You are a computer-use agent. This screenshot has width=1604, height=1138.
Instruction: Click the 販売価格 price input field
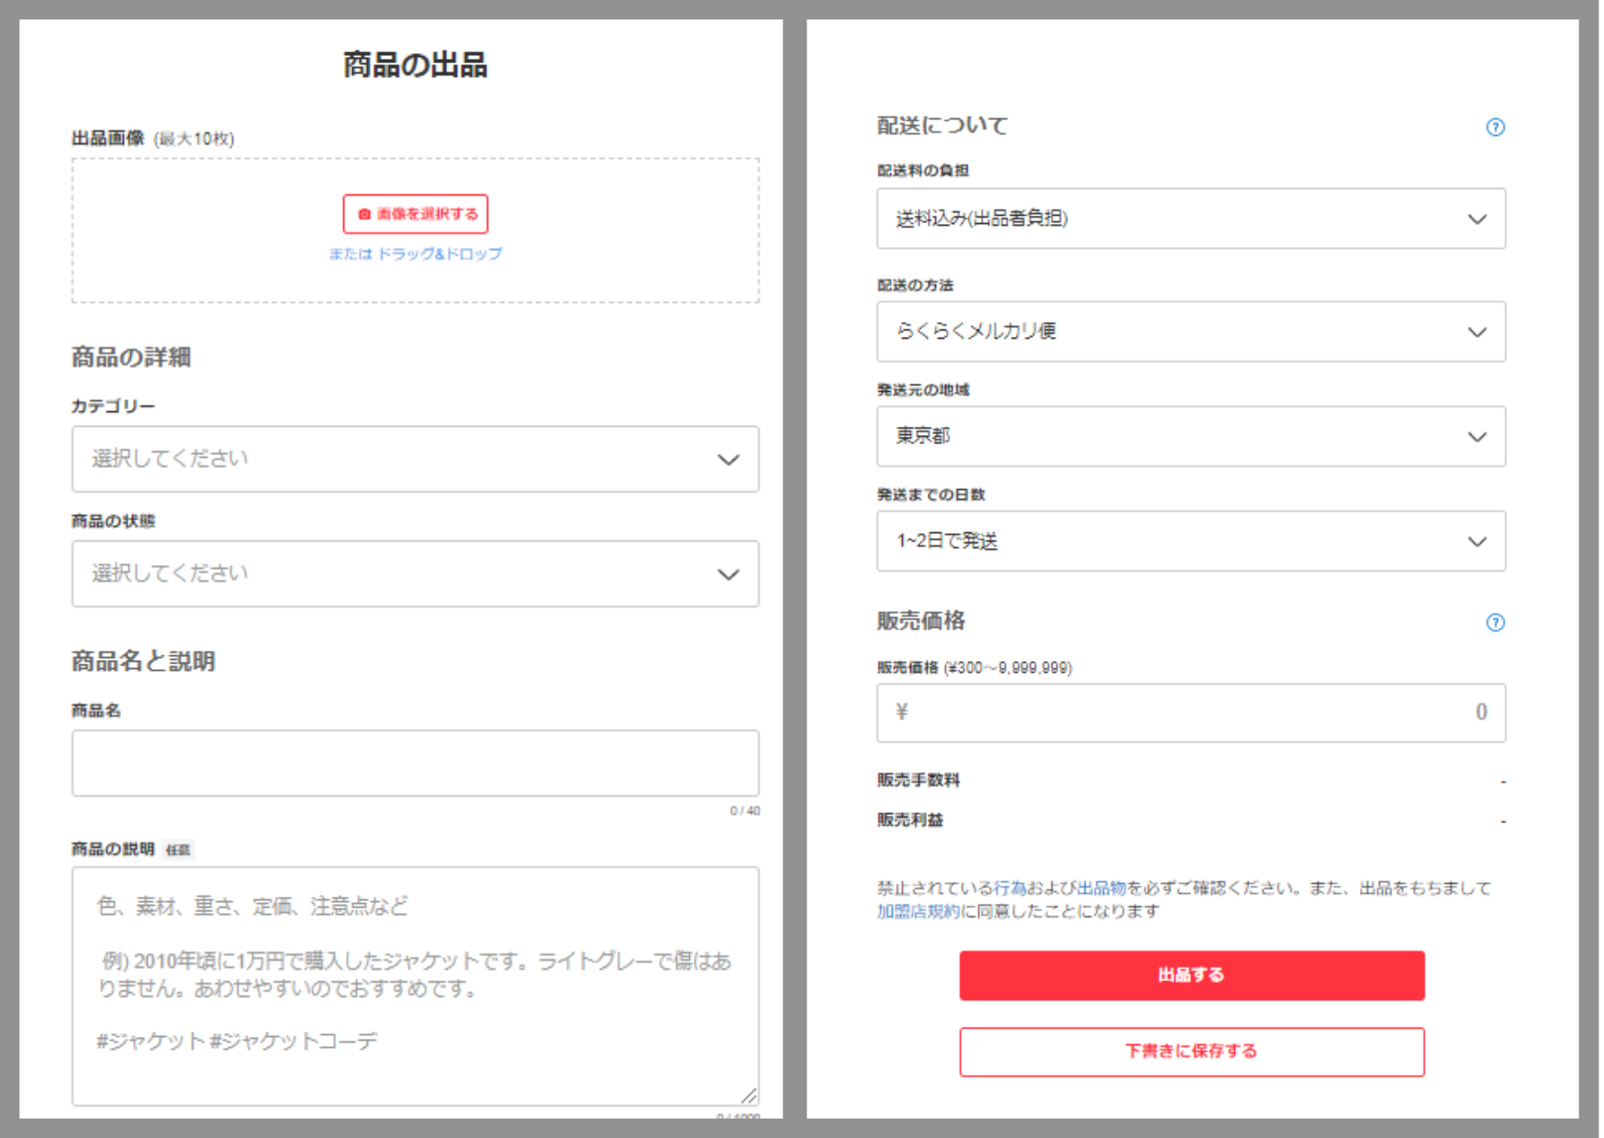tap(1190, 712)
